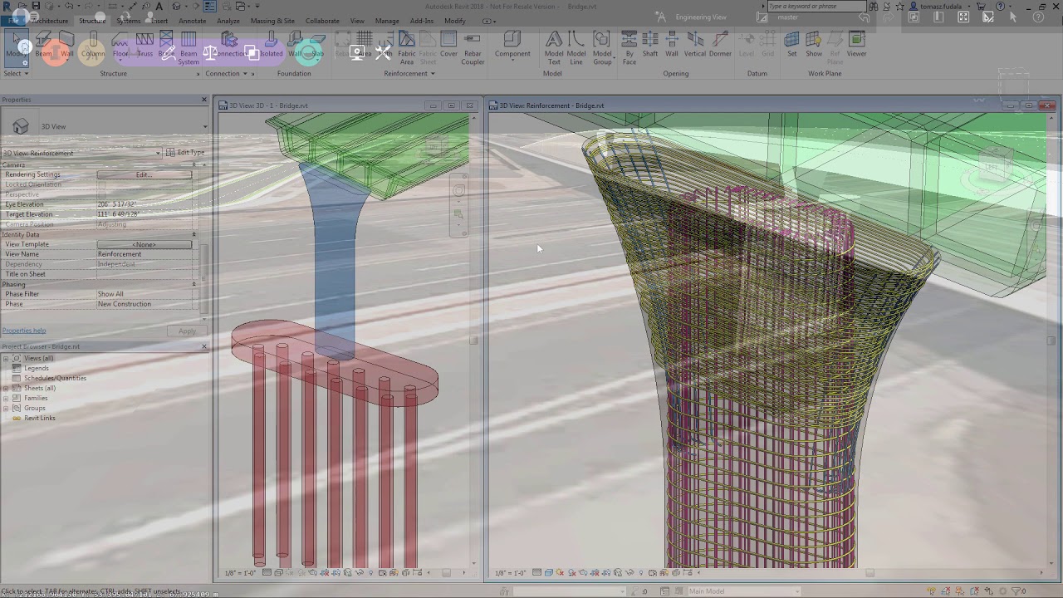This screenshot has height=598, width=1063.
Task: Click the Save icon in quick access toolbar
Action: [x=37, y=6]
